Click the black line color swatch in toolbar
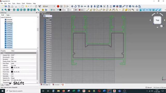This screenshot has width=166, height=93. (60, 10)
